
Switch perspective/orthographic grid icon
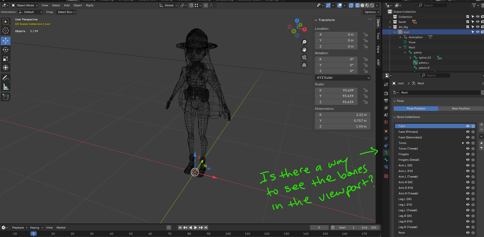[x=304, y=65]
